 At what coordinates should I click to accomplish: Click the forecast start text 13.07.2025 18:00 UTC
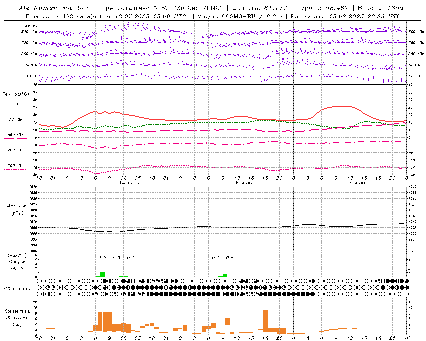(x=150, y=16)
